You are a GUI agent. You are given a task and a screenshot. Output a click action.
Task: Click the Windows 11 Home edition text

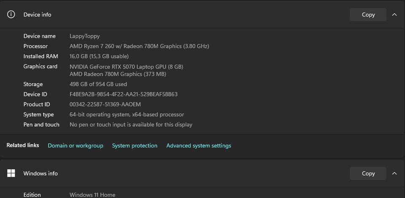click(x=92, y=195)
